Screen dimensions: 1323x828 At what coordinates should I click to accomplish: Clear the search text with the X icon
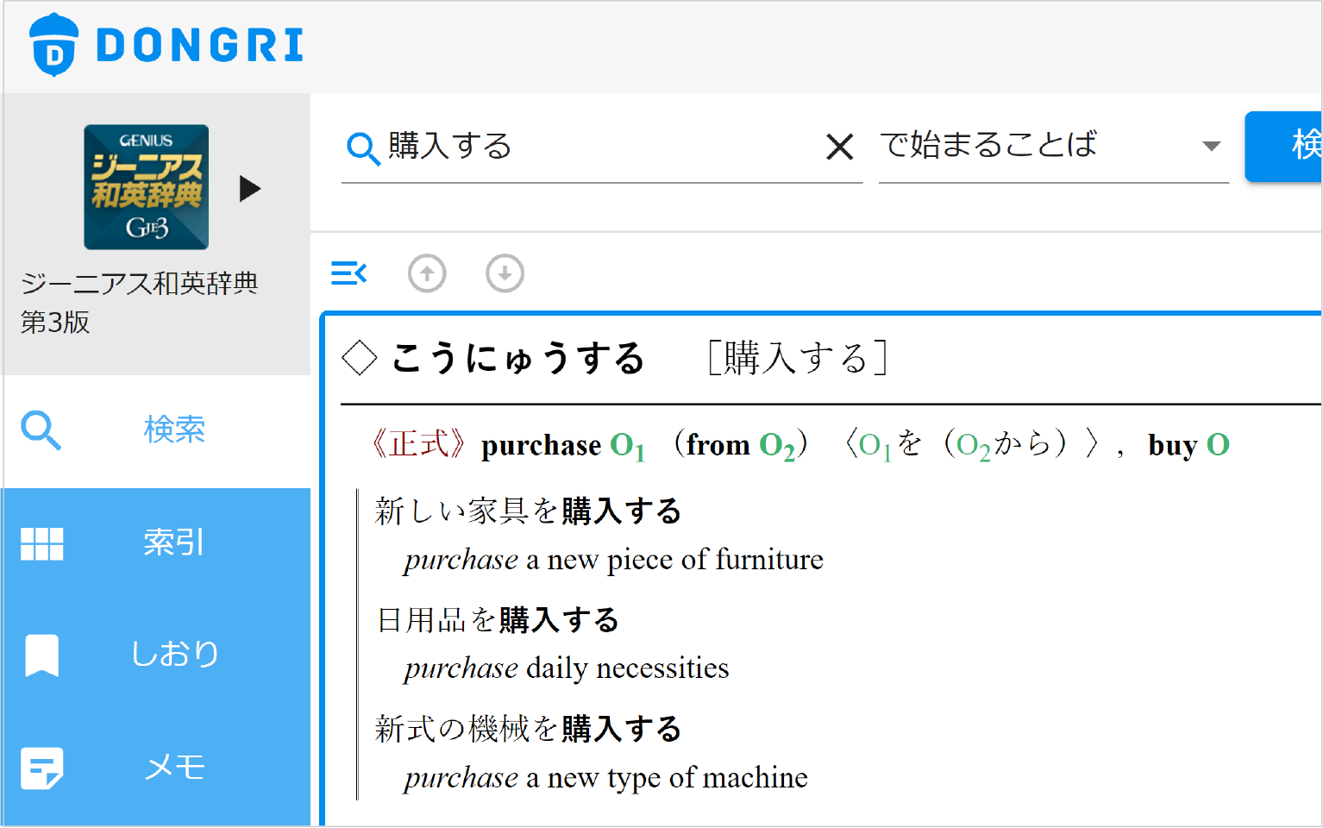coord(839,147)
